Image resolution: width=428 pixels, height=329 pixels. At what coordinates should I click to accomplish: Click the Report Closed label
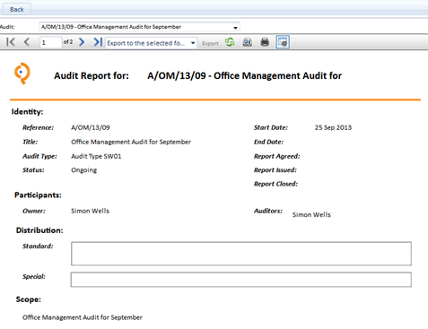point(275,184)
